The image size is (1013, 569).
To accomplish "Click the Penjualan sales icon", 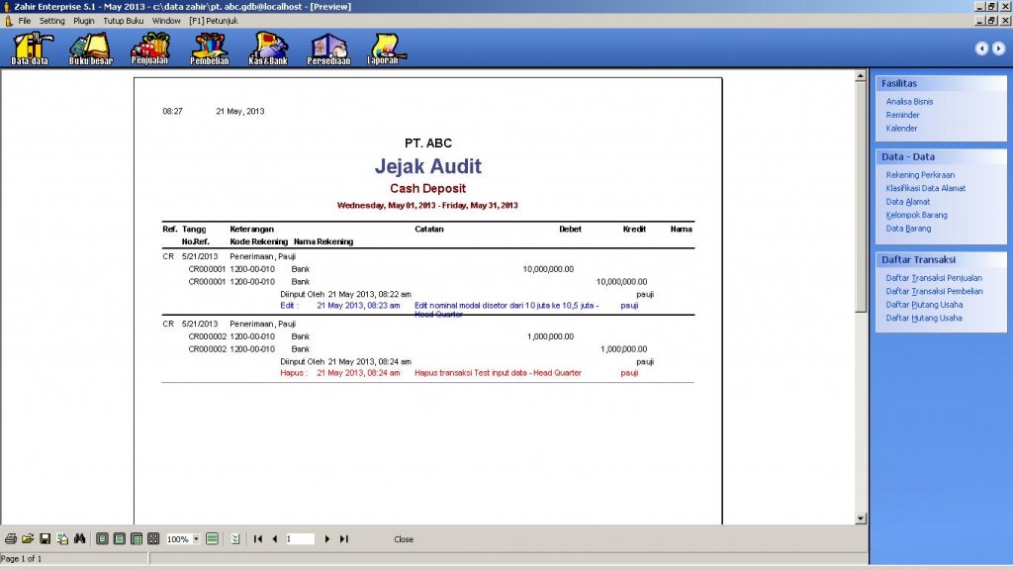I will coord(150,47).
